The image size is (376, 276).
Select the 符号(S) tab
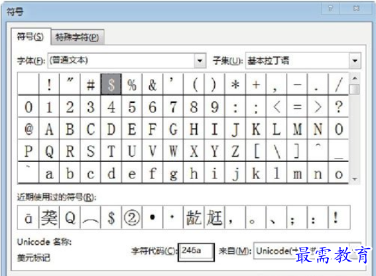click(x=31, y=36)
